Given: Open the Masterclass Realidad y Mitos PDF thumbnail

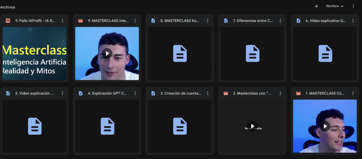Looking at the screenshot, I should pos(34,53).
